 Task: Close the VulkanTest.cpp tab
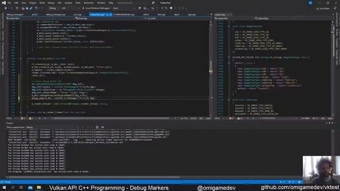[110, 15]
